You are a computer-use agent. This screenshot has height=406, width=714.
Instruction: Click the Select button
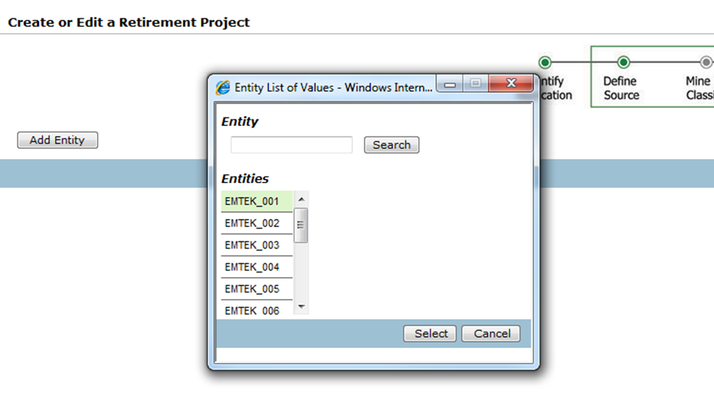pyautogui.click(x=430, y=333)
